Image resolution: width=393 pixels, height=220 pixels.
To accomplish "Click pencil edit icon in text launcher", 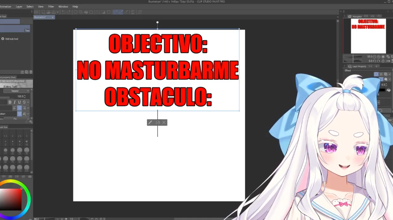I will (x=150, y=122).
